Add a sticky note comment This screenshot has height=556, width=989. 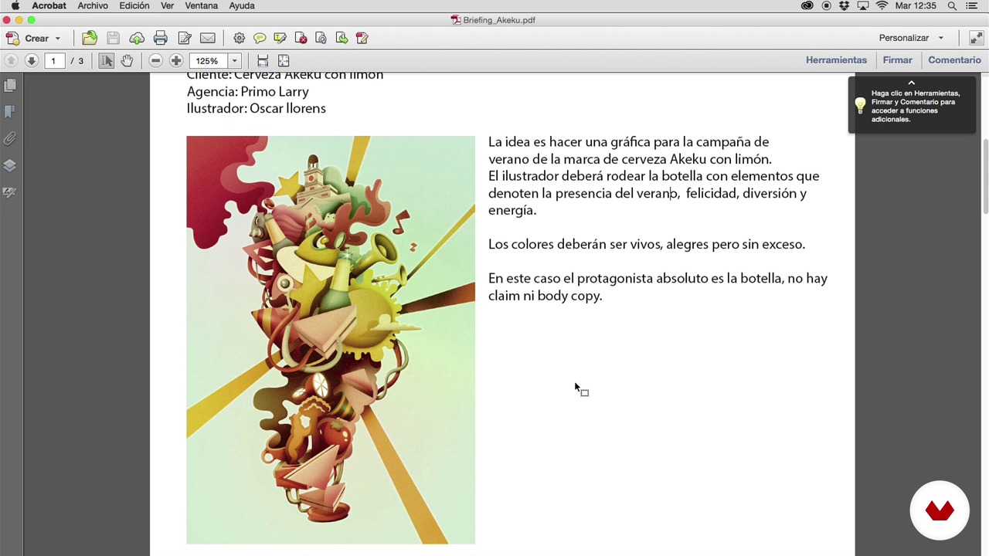pos(260,38)
